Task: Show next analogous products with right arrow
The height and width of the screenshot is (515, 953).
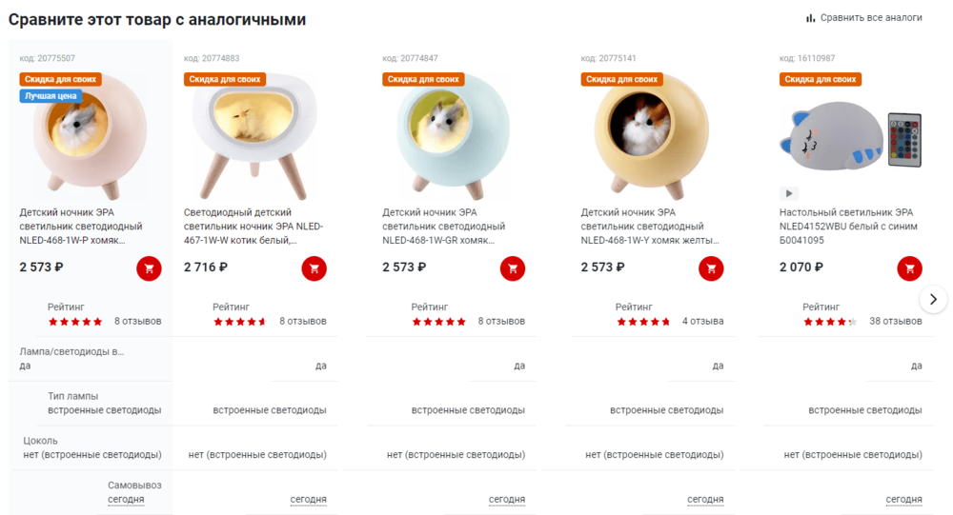Action: pyautogui.click(x=933, y=299)
